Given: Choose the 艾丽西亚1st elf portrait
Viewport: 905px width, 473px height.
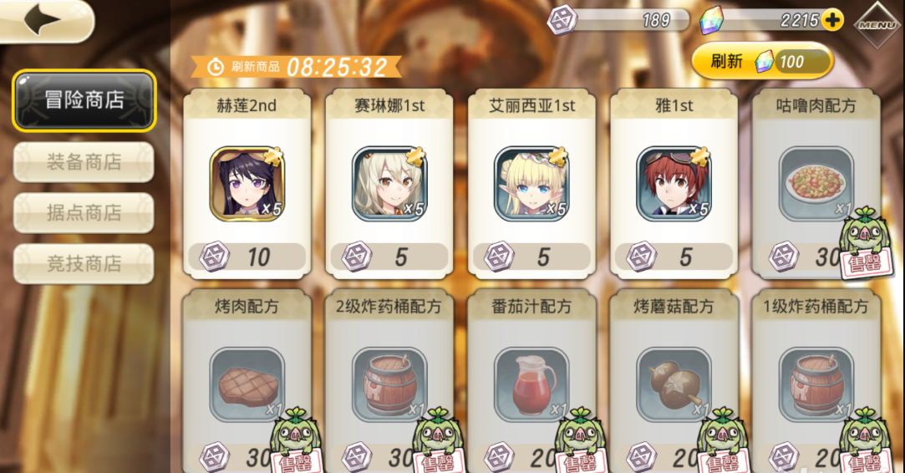Looking at the screenshot, I should (x=531, y=184).
